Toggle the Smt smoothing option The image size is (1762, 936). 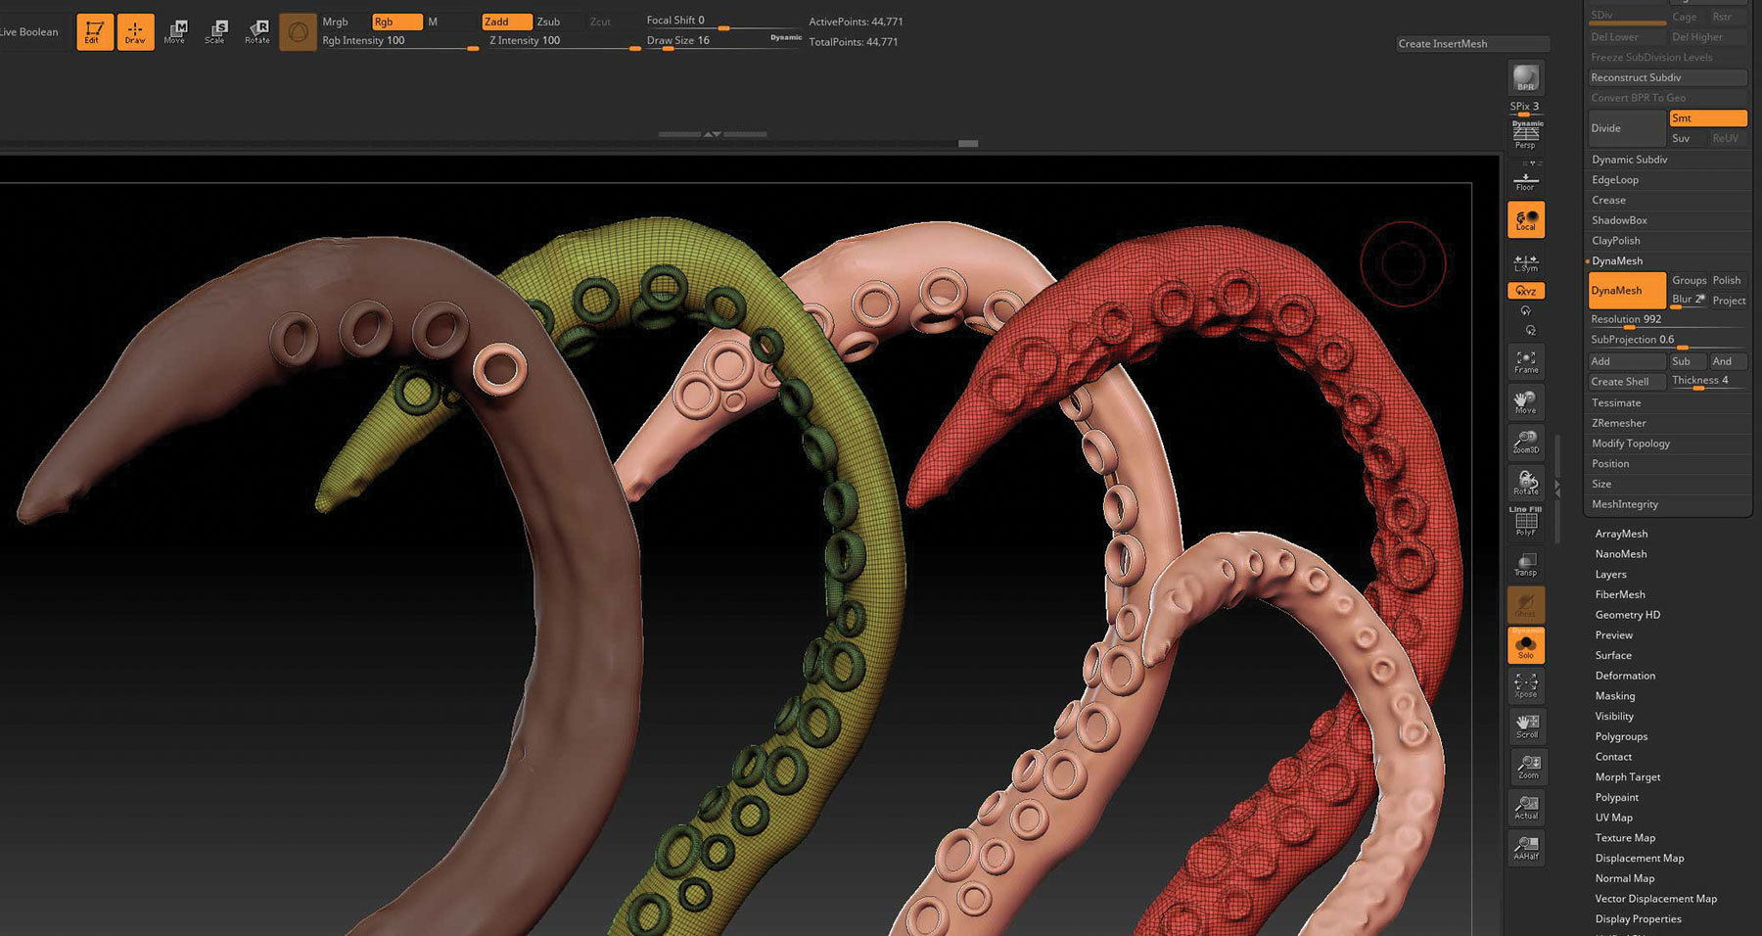[1708, 118]
